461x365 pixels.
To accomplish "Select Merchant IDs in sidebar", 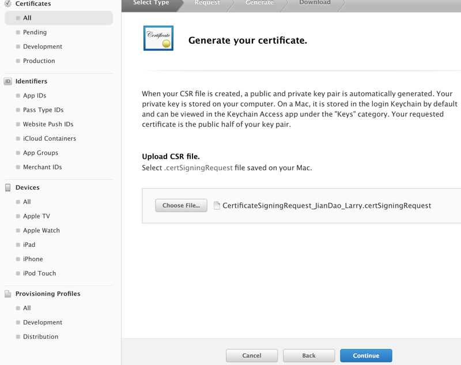I will tap(43, 167).
